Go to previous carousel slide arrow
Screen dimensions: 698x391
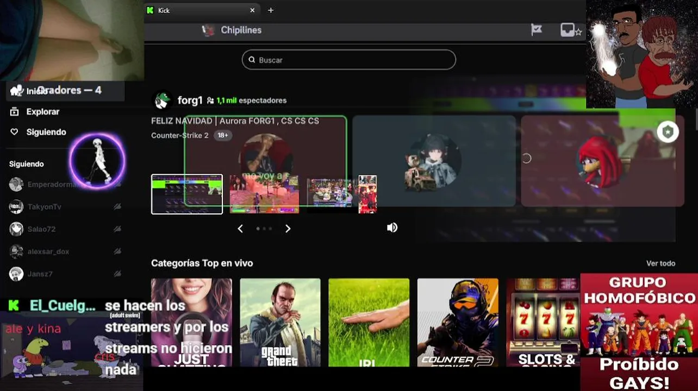[x=240, y=229]
